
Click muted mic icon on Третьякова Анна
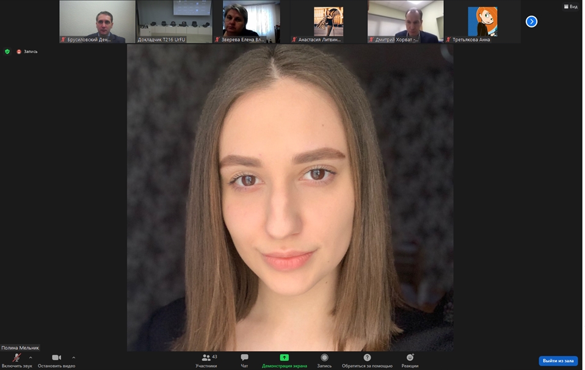pyautogui.click(x=448, y=40)
